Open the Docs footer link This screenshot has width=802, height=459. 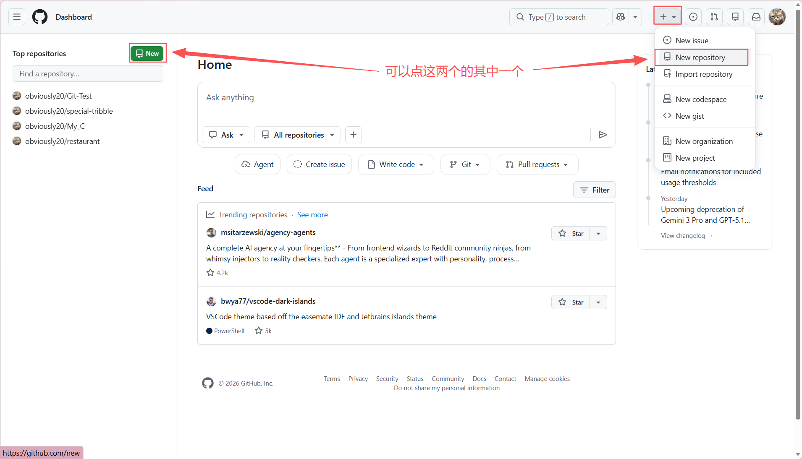pyautogui.click(x=480, y=379)
